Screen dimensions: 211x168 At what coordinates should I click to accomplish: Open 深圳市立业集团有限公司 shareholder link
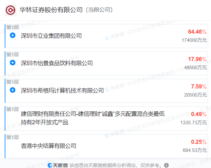[51, 36]
